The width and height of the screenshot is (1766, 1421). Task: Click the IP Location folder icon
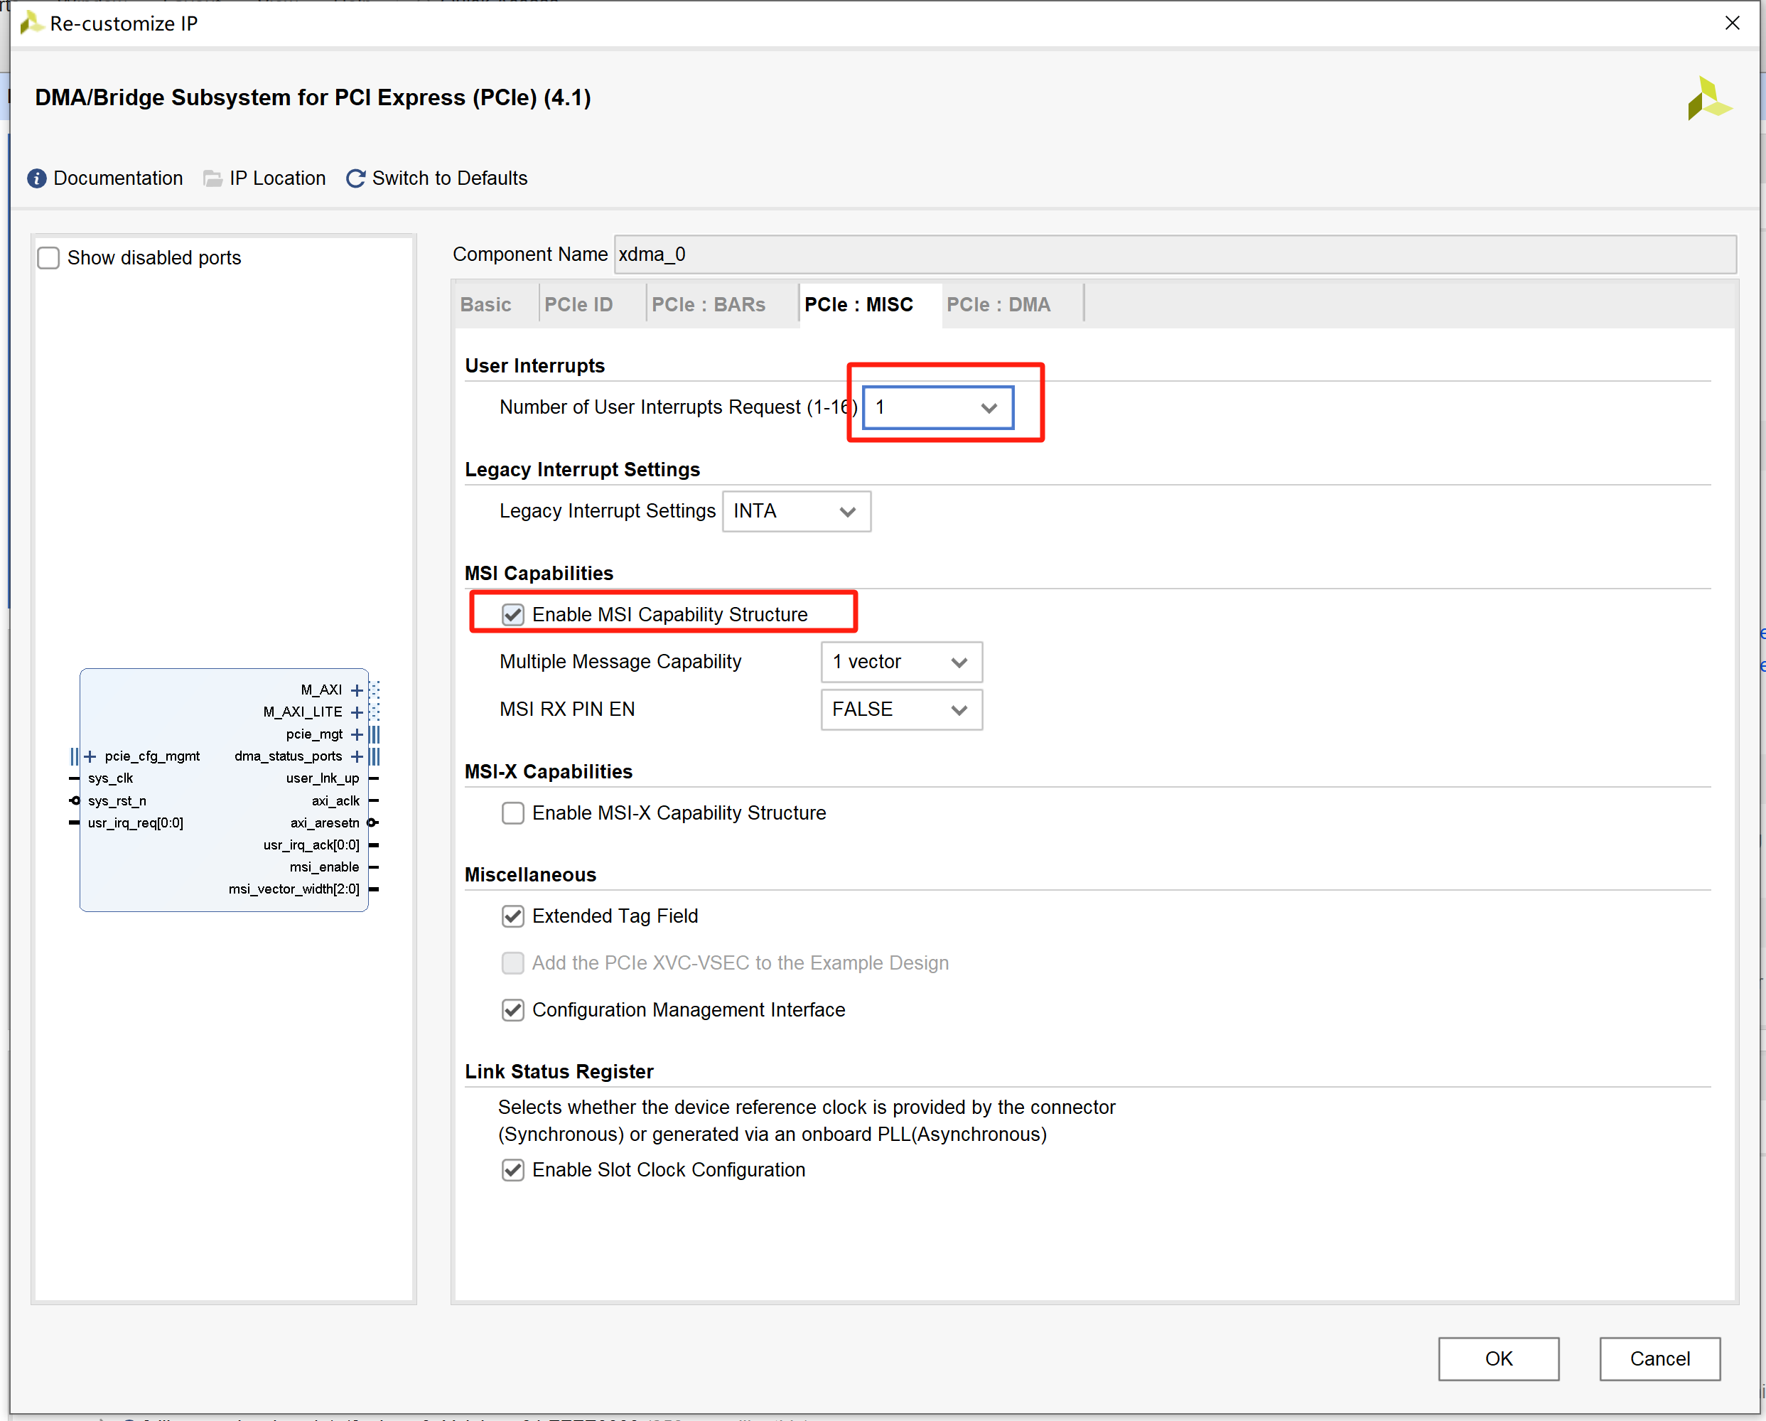212,178
